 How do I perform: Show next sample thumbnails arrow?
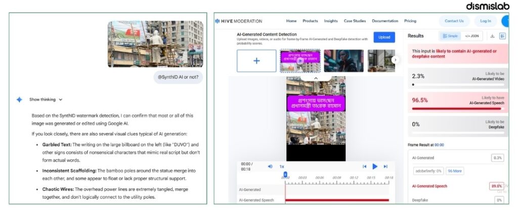click(x=395, y=60)
